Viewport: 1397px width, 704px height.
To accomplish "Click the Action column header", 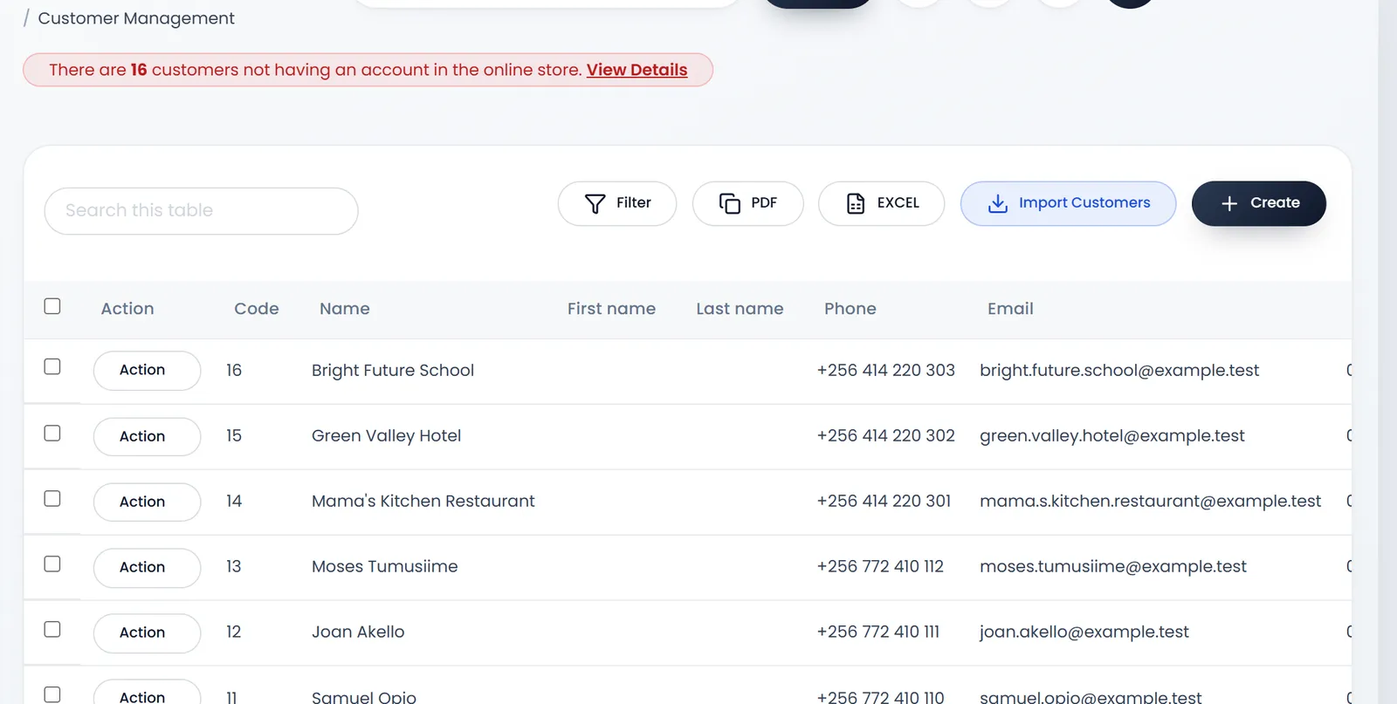I will (127, 309).
